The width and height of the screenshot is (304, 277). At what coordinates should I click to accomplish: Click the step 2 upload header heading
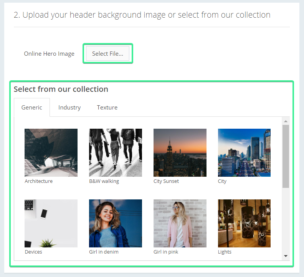click(x=142, y=15)
